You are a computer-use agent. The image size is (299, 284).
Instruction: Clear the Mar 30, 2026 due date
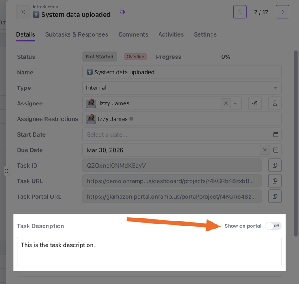265,150
